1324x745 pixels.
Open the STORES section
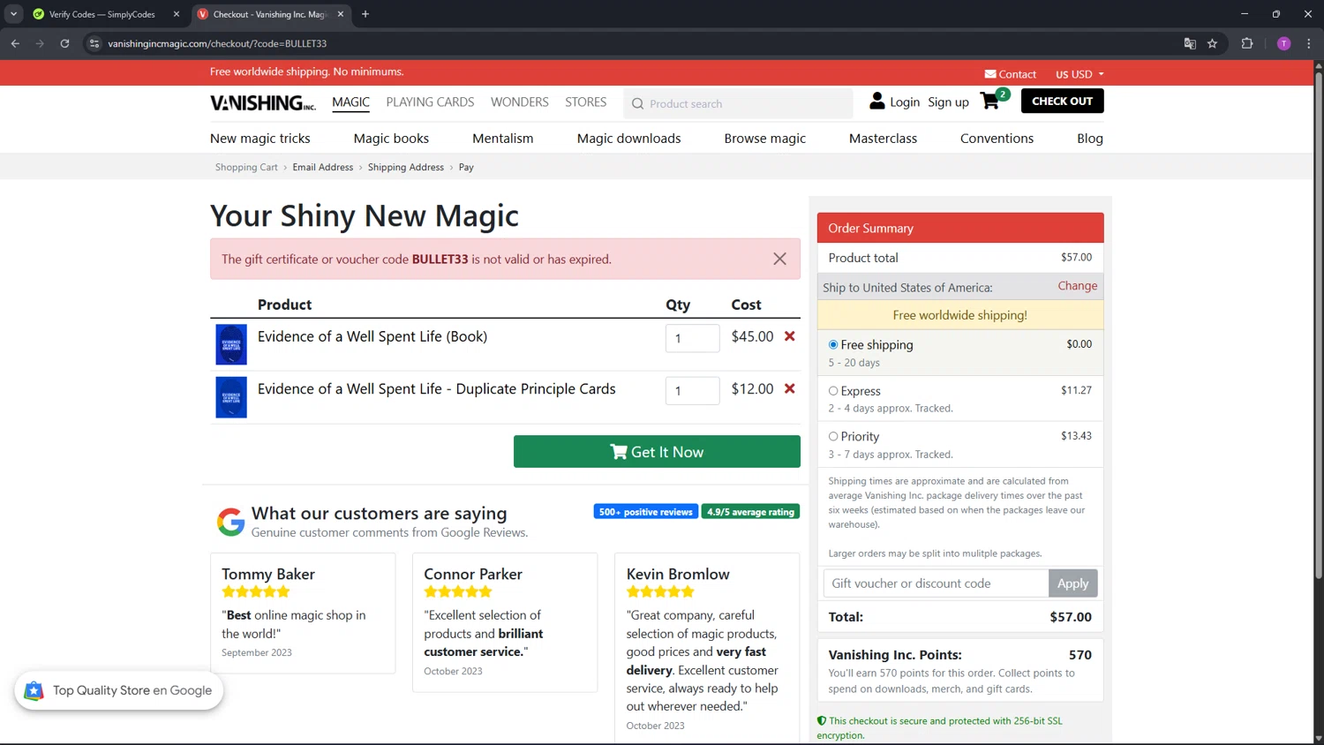pos(586,102)
